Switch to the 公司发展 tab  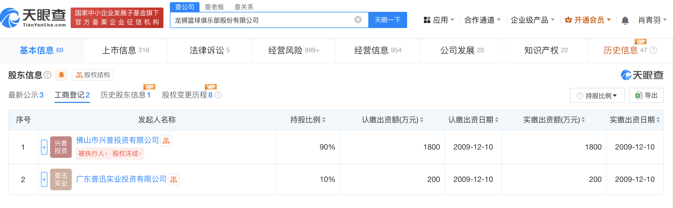[462, 50]
